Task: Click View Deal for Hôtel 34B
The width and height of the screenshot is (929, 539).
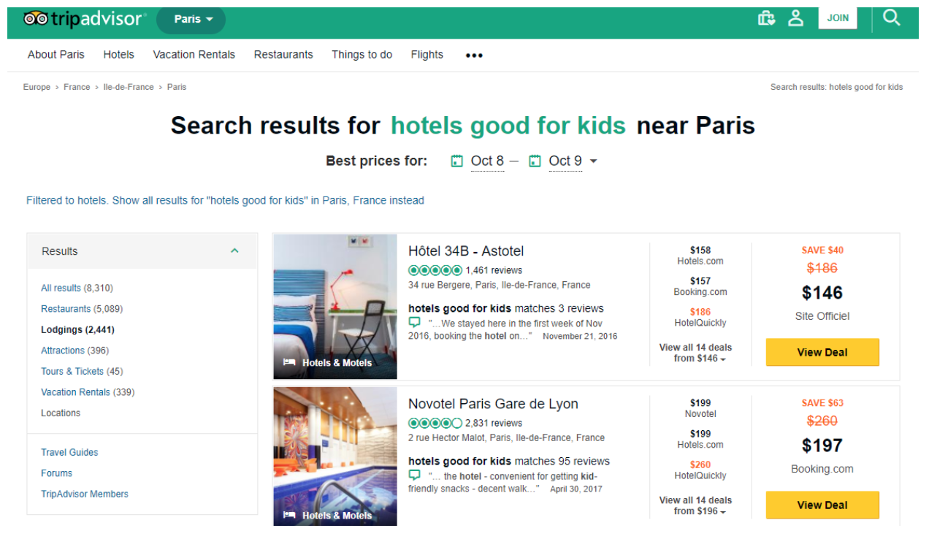Action: pos(822,352)
